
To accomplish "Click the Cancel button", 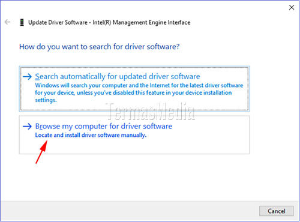I will pos(277,211).
